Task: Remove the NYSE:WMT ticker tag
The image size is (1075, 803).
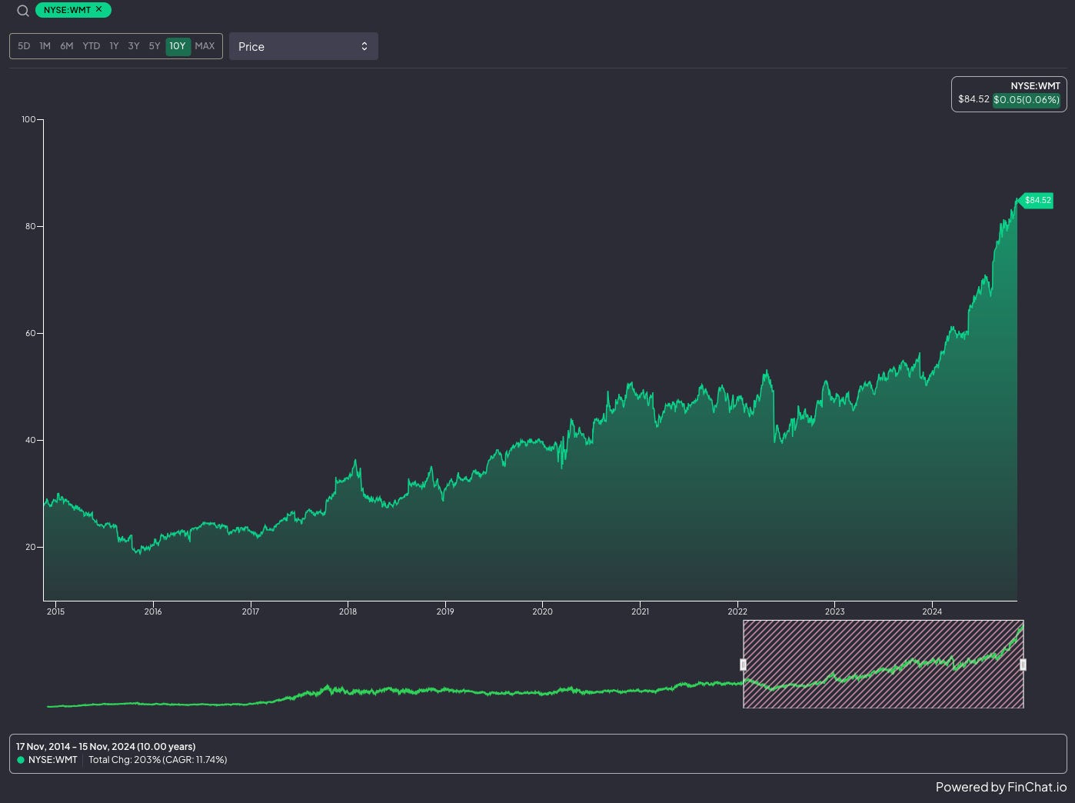Action: point(98,9)
